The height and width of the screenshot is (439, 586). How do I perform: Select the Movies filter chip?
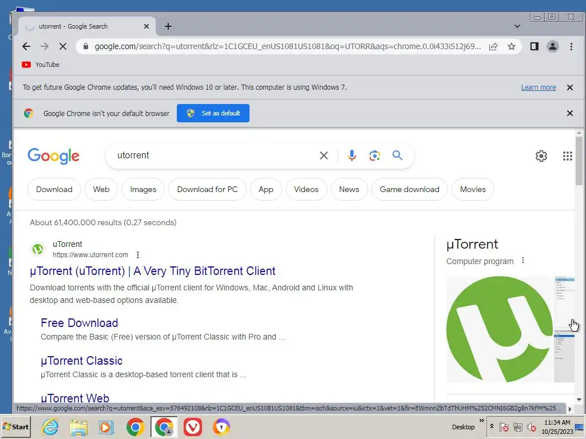pos(473,189)
